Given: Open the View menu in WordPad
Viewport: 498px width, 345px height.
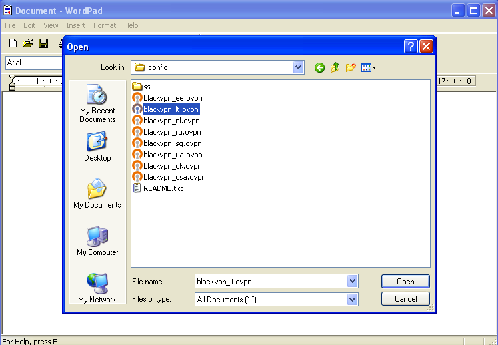Looking at the screenshot, I should tap(51, 25).
